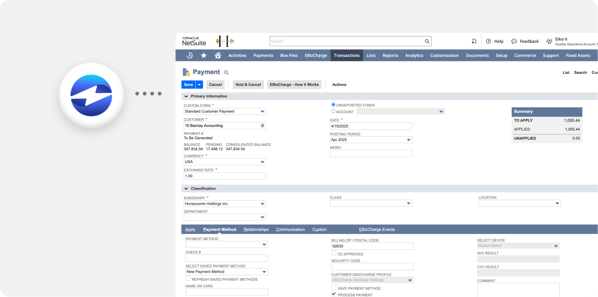The image size is (598, 297).
Task: Click the Check # input field
Action: pyautogui.click(x=227, y=258)
